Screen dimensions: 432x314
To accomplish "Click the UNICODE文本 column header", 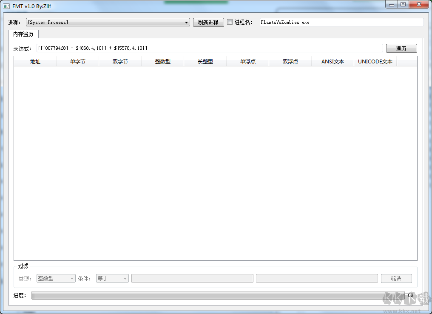I will pyautogui.click(x=375, y=61).
